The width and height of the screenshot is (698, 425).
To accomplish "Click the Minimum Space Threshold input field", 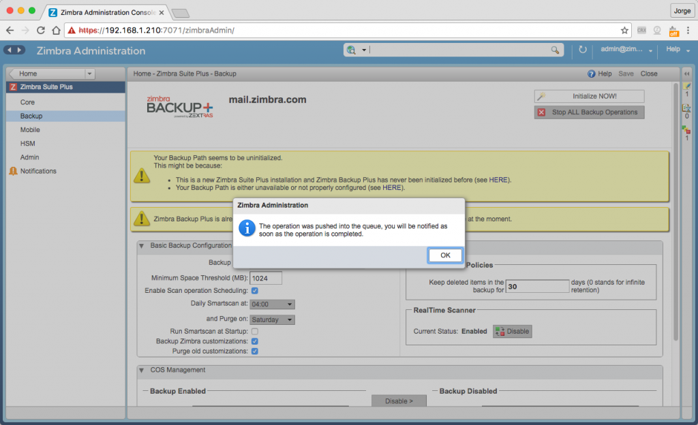I will (x=266, y=279).
